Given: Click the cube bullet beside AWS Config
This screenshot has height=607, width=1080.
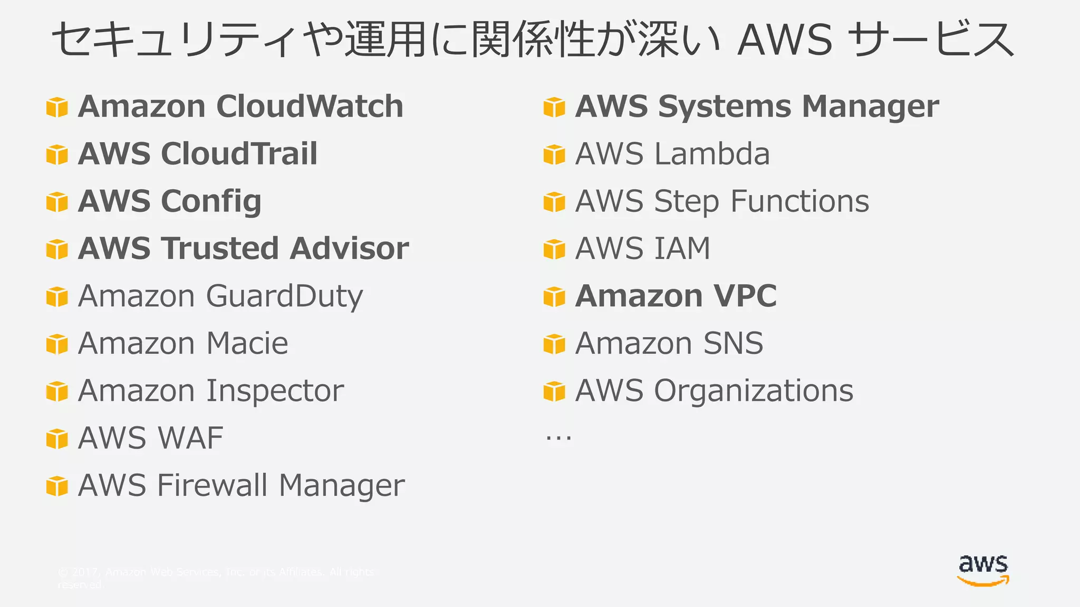Looking at the screenshot, I should [x=57, y=202].
